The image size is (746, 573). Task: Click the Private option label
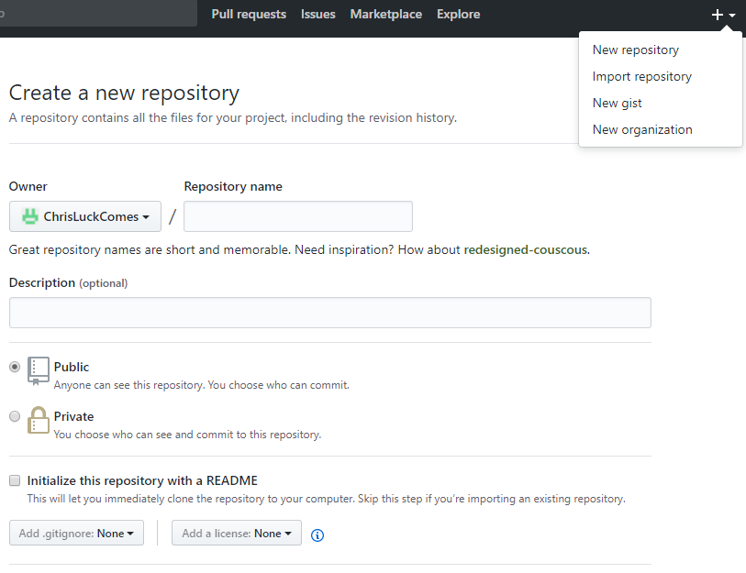73,416
